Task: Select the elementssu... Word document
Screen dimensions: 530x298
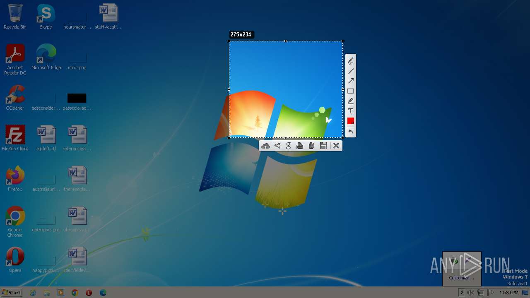Action: point(77,219)
